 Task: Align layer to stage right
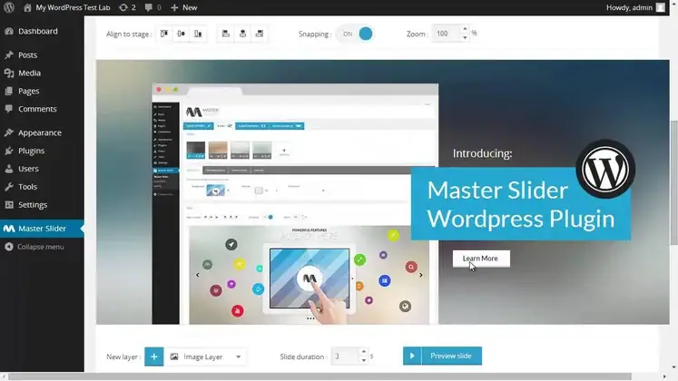tap(260, 34)
